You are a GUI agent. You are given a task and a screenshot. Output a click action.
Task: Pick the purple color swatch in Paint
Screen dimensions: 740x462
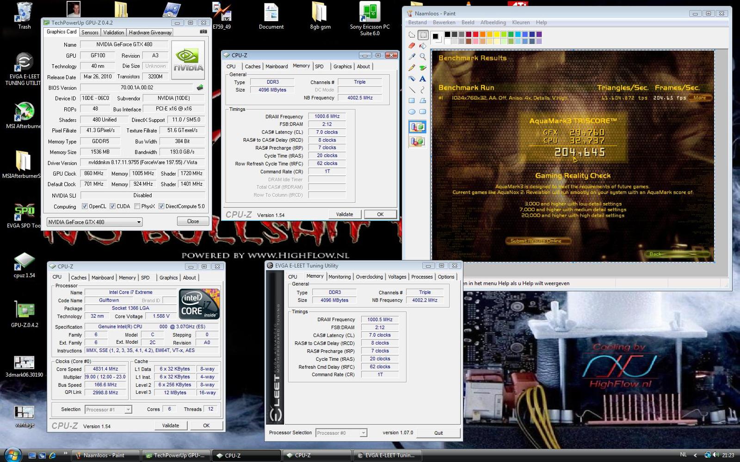[539, 34]
